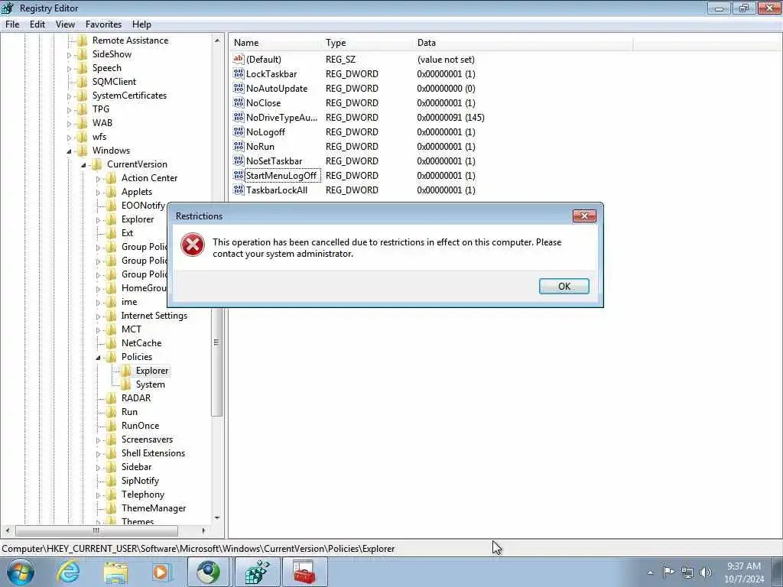
Task: Click the TaskbarLockAll DWORD value icon
Action: click(239, 190)
